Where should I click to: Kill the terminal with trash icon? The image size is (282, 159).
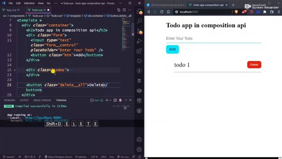pyautogui.click(x=120, y=100)
